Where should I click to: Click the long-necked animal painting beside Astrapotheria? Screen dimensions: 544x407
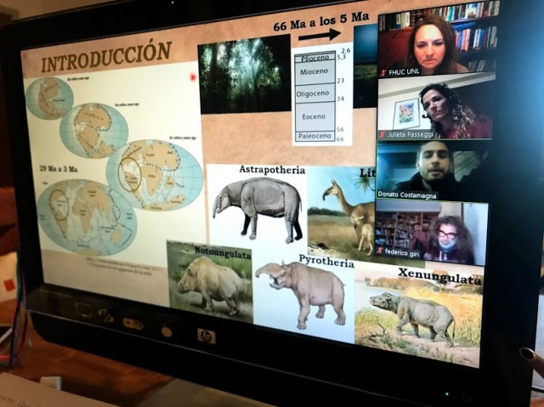342,212
